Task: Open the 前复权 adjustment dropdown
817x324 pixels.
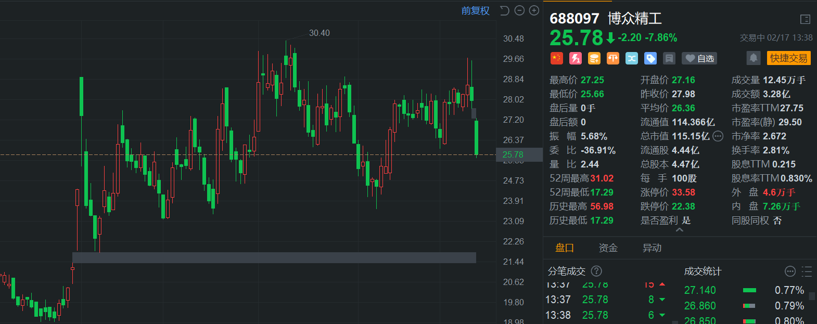Action: click(x=475, y=10)
